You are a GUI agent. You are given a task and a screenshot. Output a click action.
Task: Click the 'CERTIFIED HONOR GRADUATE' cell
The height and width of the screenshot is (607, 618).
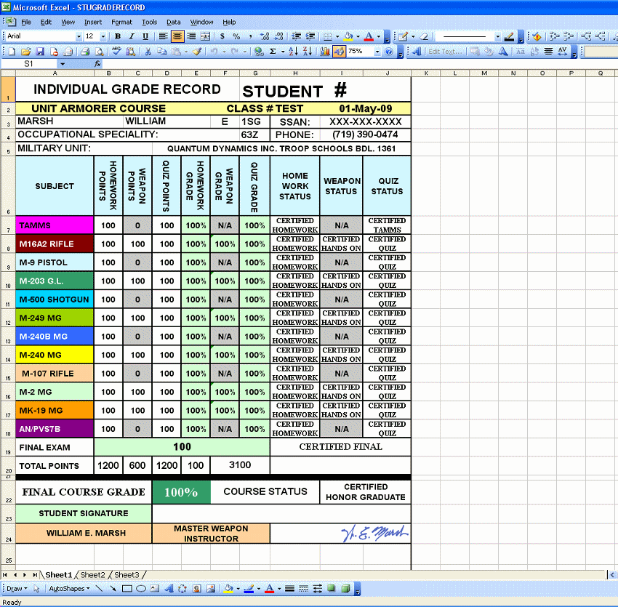pos(366,492)
